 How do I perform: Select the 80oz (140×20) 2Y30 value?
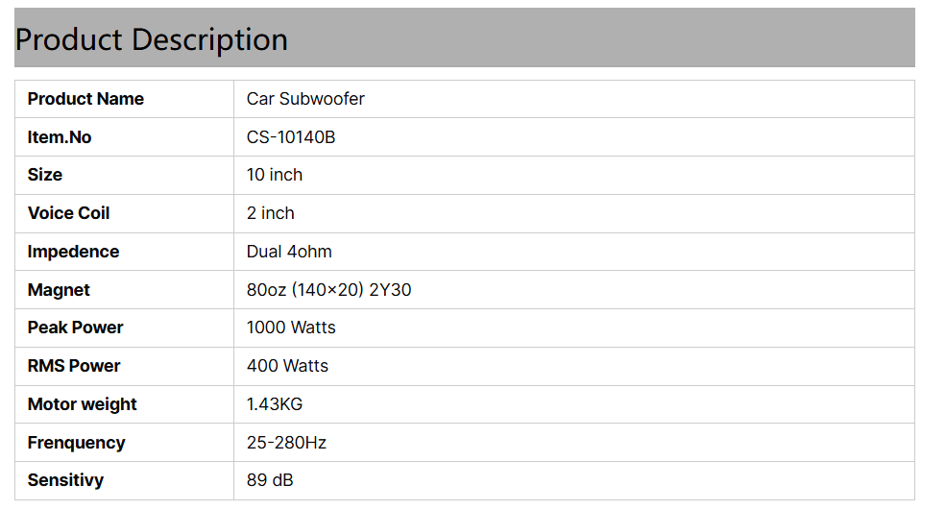pos(328,290)
